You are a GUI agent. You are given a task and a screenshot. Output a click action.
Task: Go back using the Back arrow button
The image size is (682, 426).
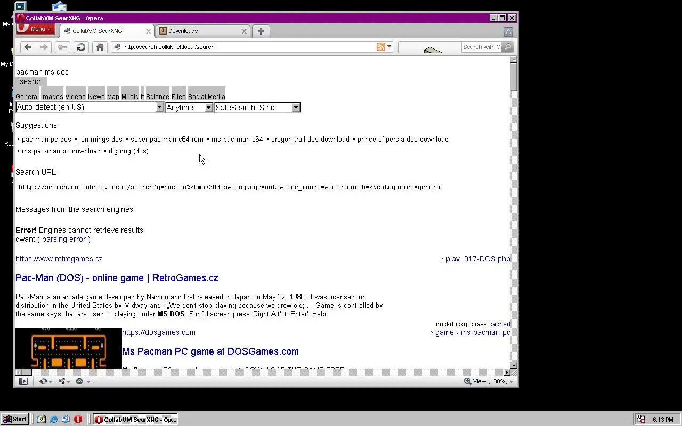(x=28, y=47)
